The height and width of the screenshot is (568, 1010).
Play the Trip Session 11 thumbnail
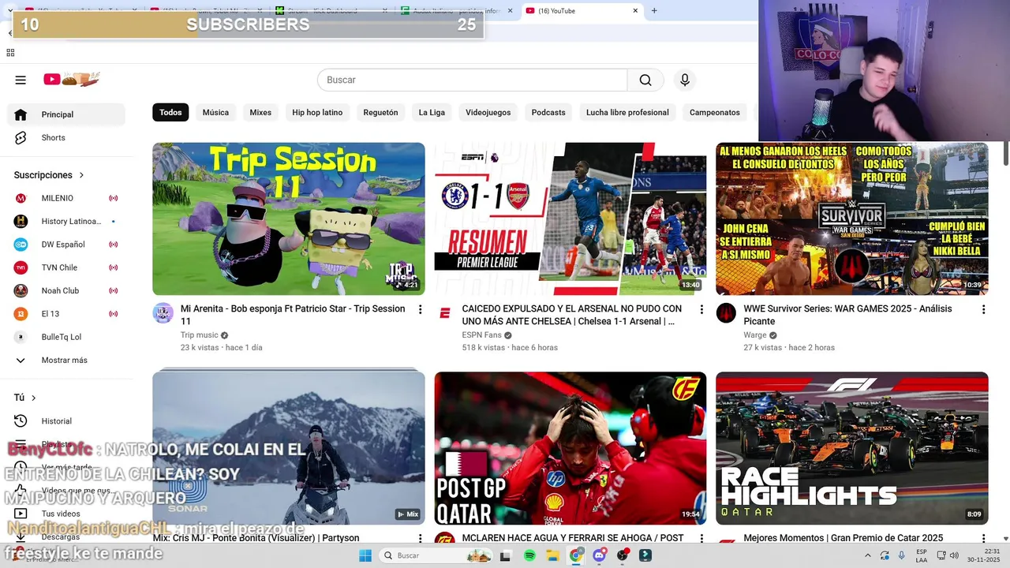click(289, 219)
